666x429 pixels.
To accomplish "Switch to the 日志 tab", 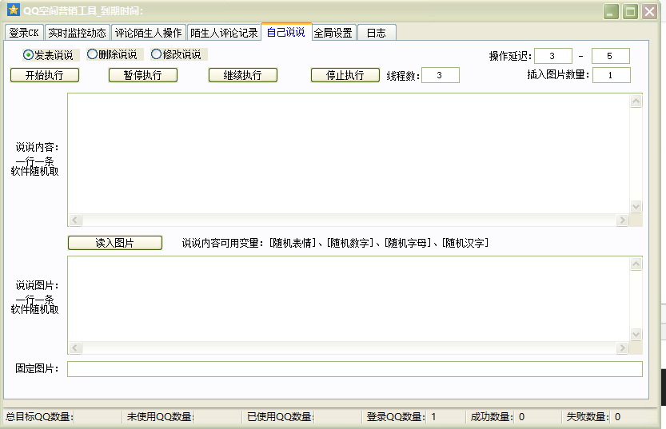I will point(376,33).
